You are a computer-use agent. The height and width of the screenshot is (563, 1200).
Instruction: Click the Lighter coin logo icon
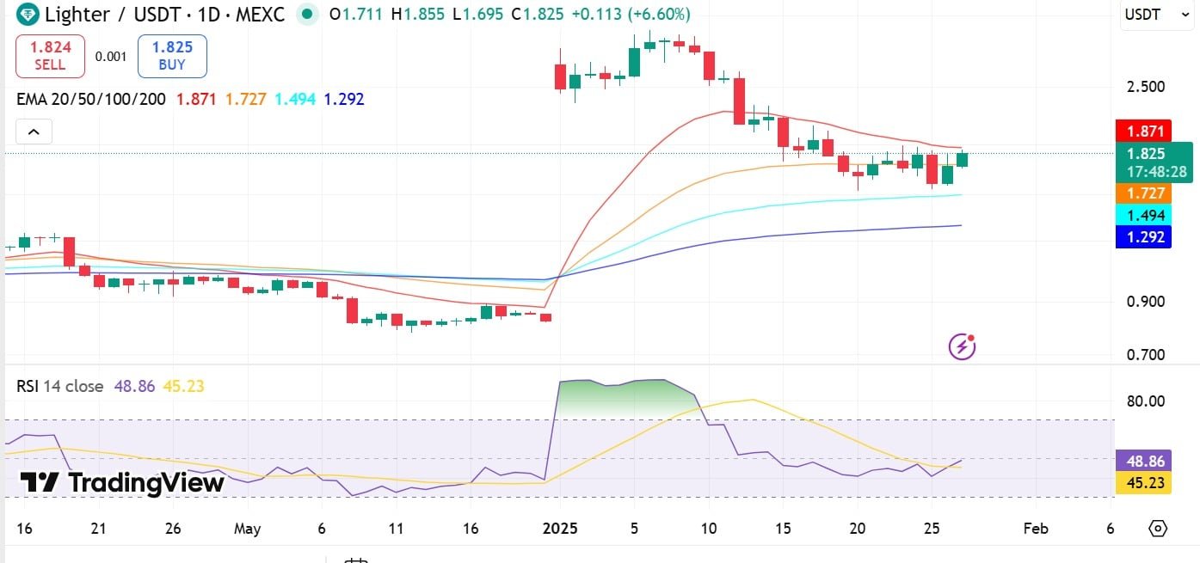point(25,15)
